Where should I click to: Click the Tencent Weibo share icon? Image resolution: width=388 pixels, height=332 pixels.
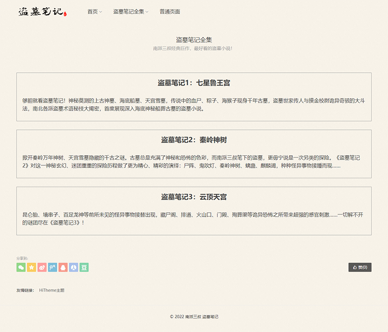coord(52,267)
